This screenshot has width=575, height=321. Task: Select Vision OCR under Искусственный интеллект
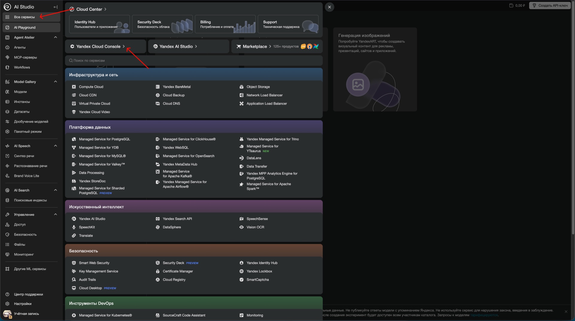click(255, 227)
